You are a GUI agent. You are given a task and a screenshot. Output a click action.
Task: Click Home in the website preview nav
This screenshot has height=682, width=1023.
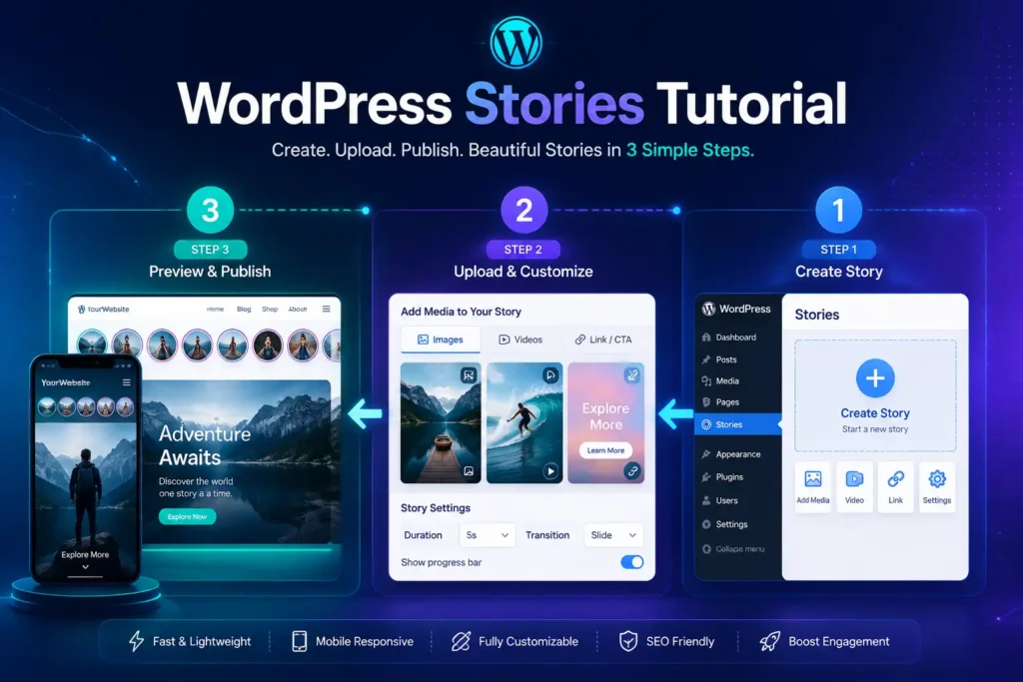coord(215,310)
